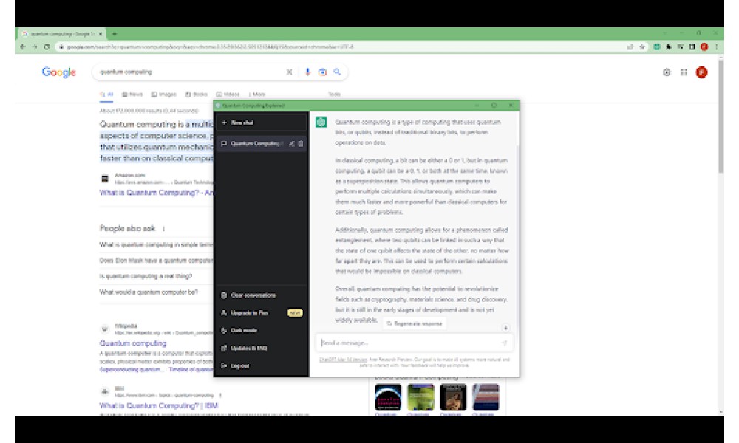Select the All search results tab

pyautogui.click(x=106, y=95)
